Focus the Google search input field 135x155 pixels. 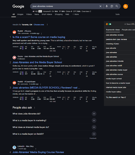coord(65,6)
